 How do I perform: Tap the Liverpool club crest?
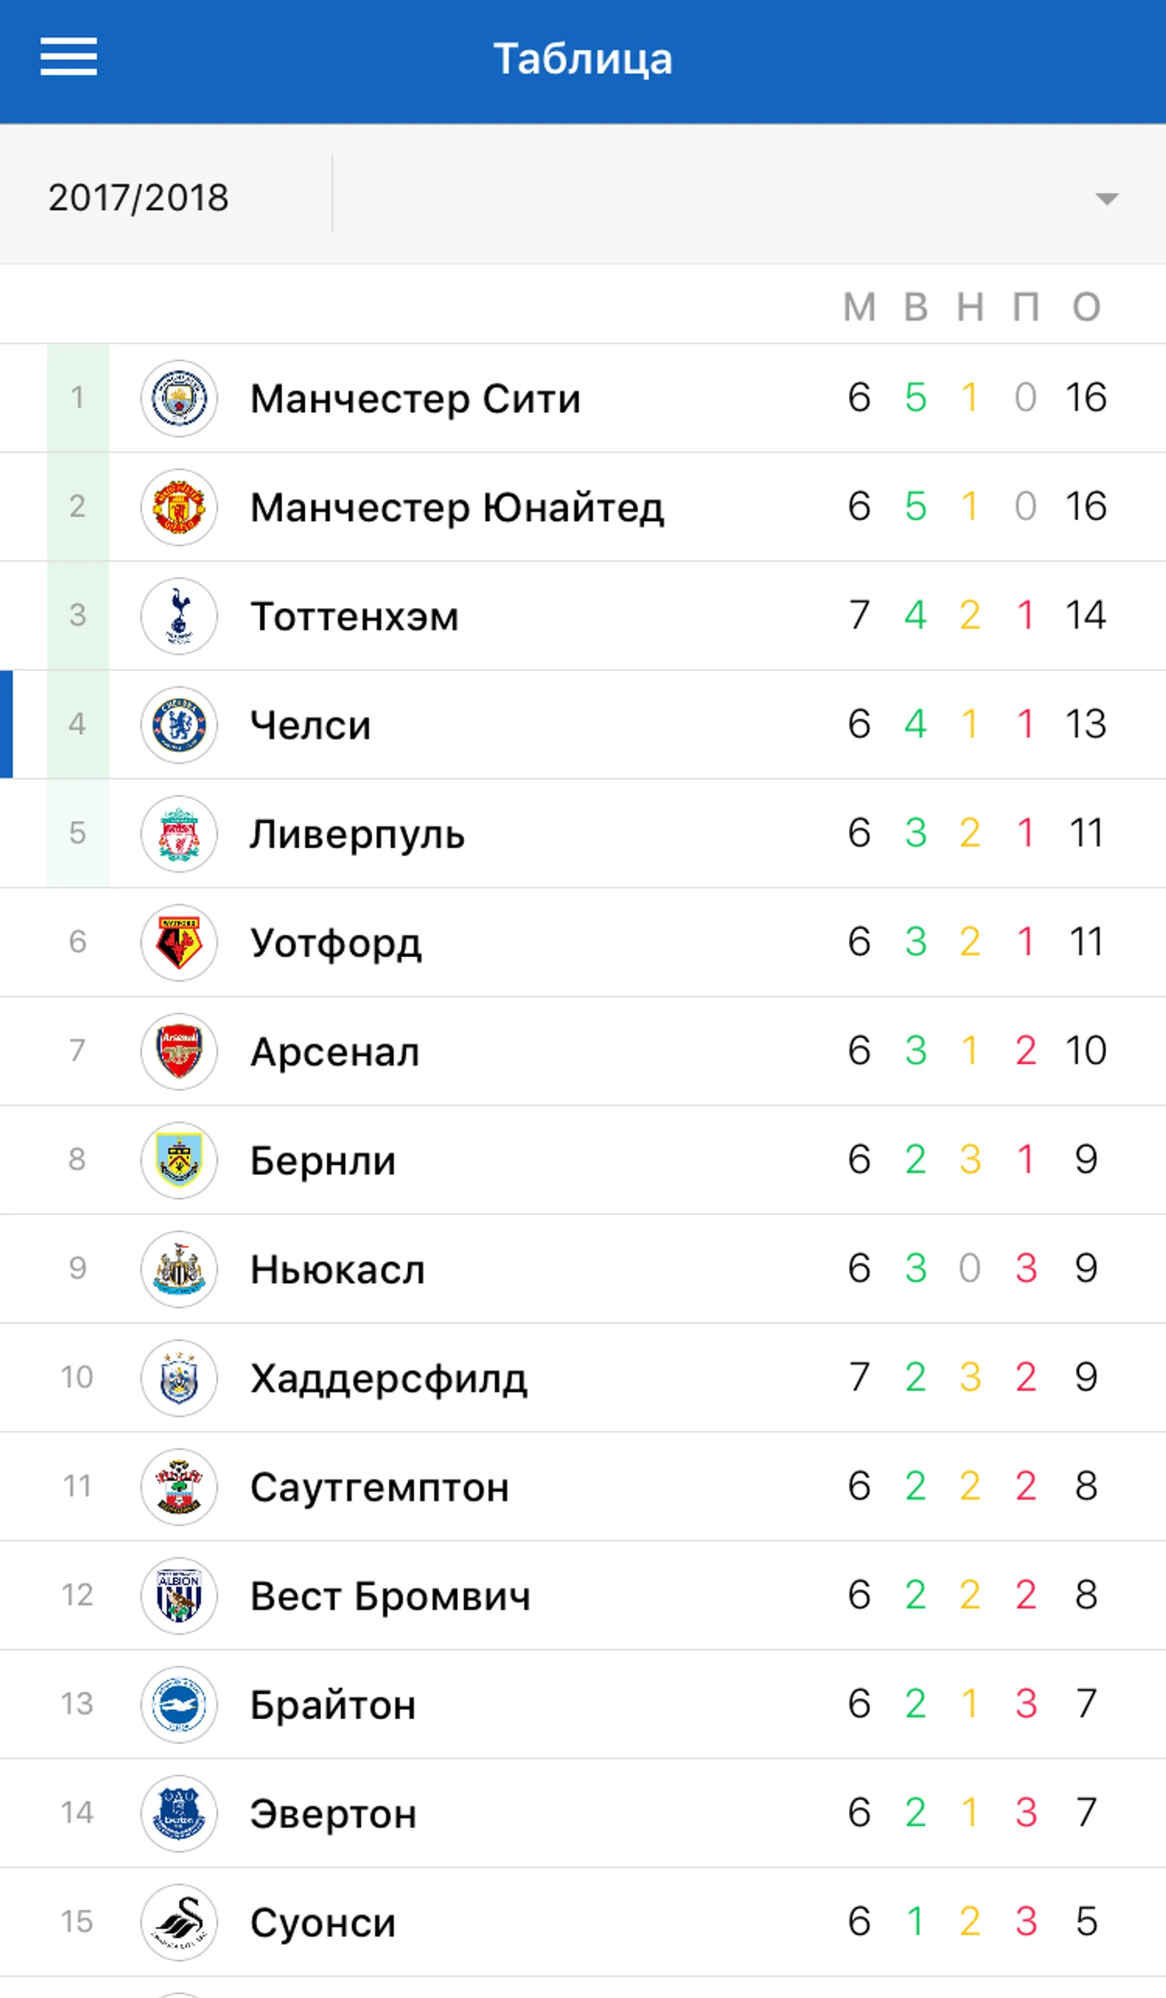(x=179, y=833)
